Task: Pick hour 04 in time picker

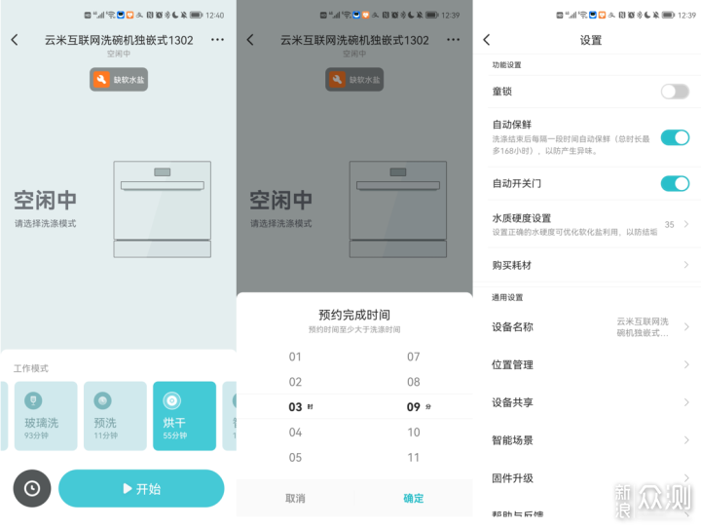Action: pos(295,433)
